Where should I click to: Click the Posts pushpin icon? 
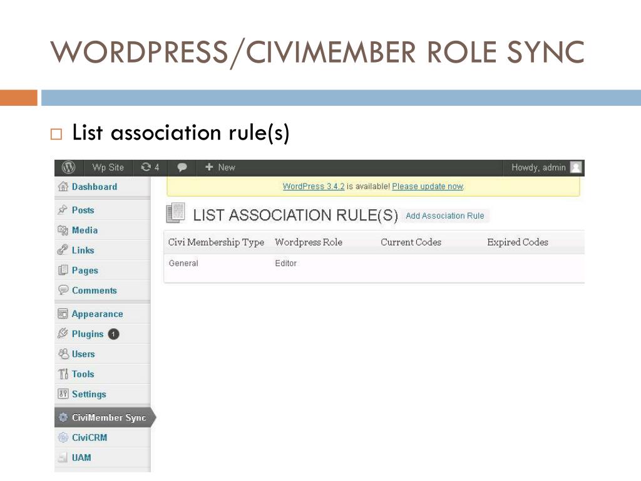(63, 210)
